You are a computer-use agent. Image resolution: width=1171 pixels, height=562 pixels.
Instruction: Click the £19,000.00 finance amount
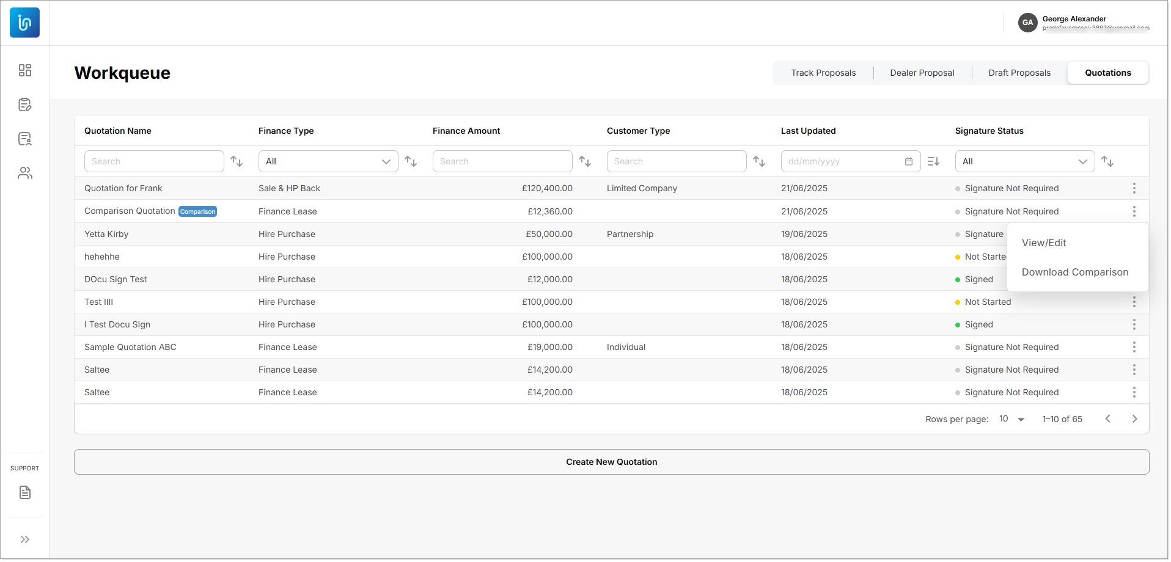click(x=550, y=347)
